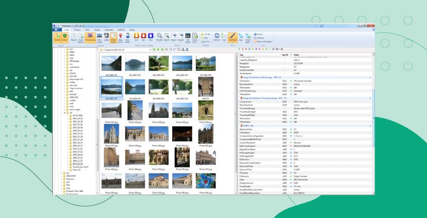Viewport: 427px width, 218px height.
Task: Click the orange Exif icon
Action: tap(136, 37)
